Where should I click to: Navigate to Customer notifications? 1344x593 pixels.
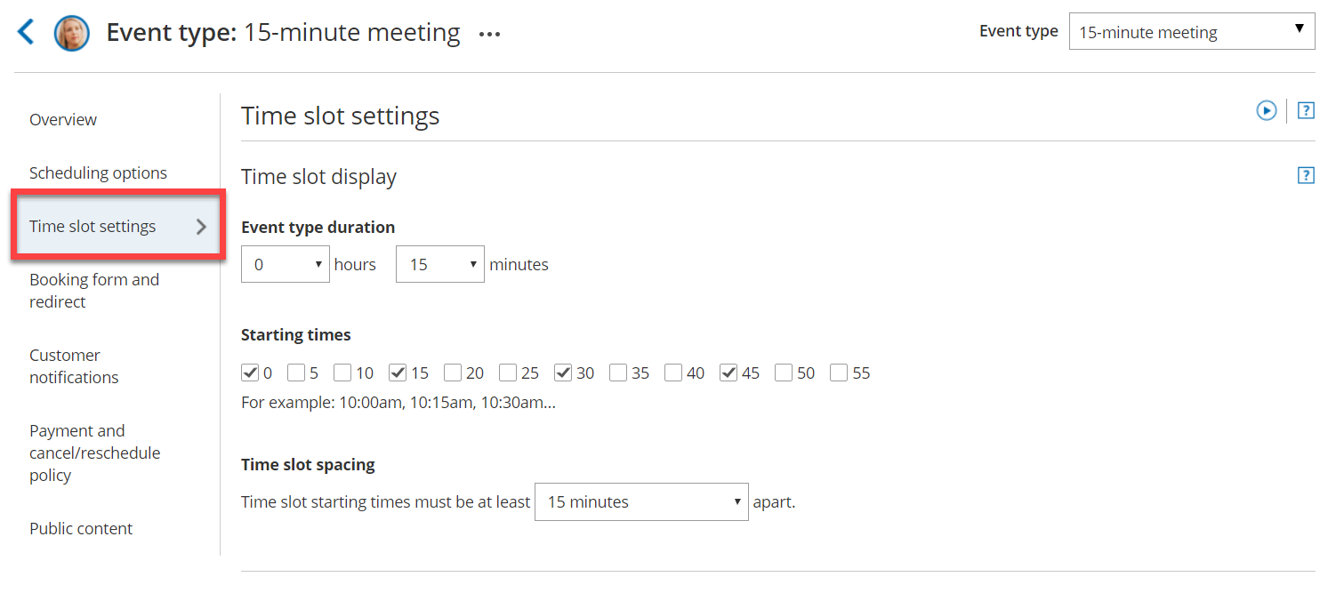click(74, 366)
